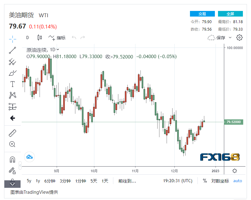Screen dimensions: 251x200
Task: Select the text annotation tool
Action: [12, 84]
